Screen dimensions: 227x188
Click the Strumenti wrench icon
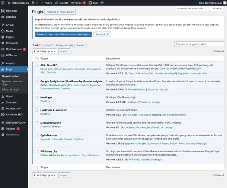(x=3, y=102)
